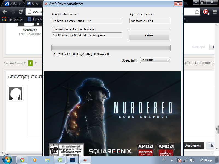219x164 pixels.
Task: Click the page vertical scrollbar down arrow
Action: coord(217,149)
